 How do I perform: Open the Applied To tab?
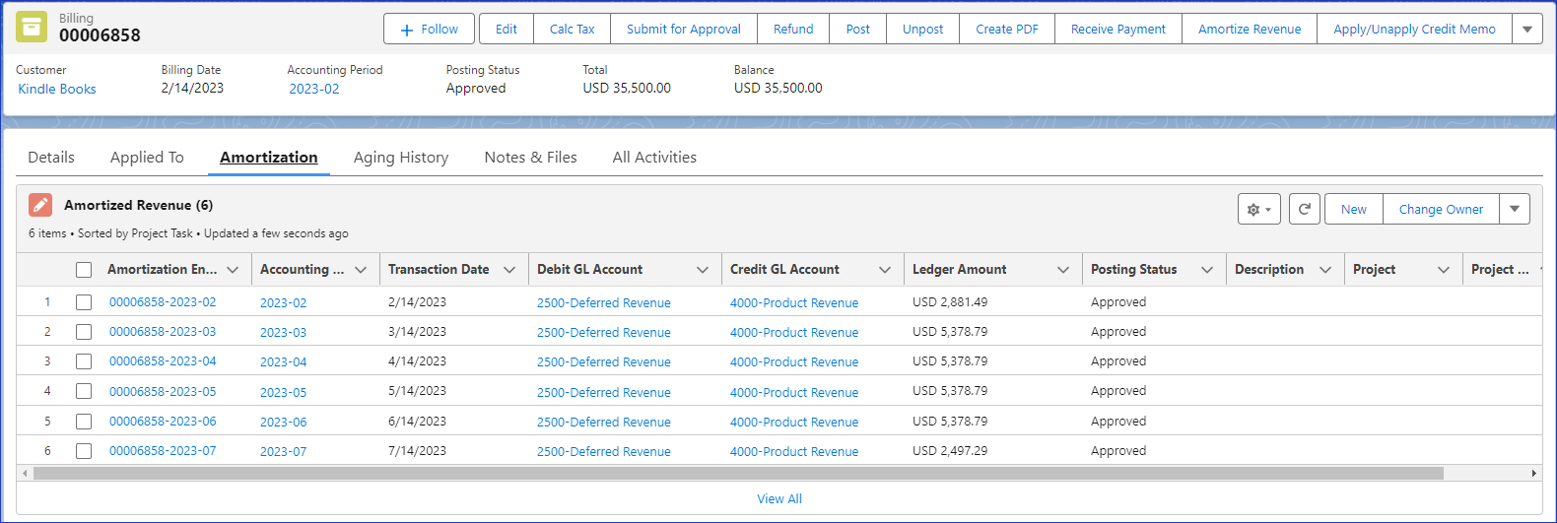tap(147, 158)
